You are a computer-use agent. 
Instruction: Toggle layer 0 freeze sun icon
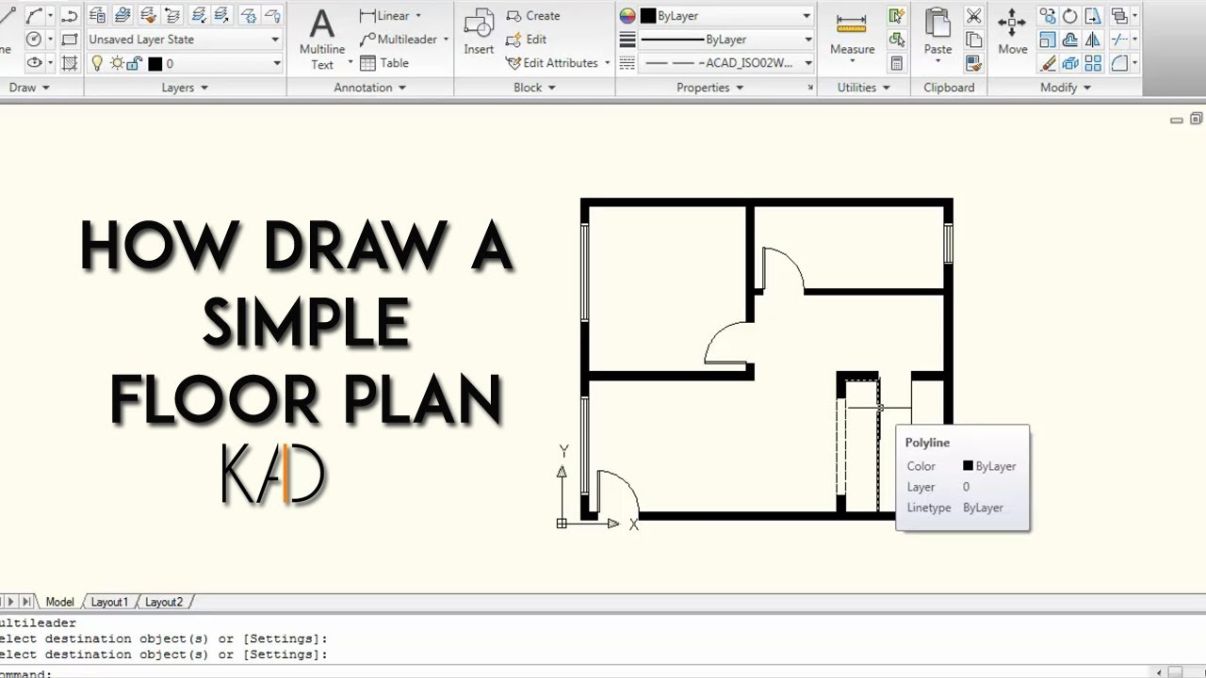pyautogui.click(x=117, y=63)
